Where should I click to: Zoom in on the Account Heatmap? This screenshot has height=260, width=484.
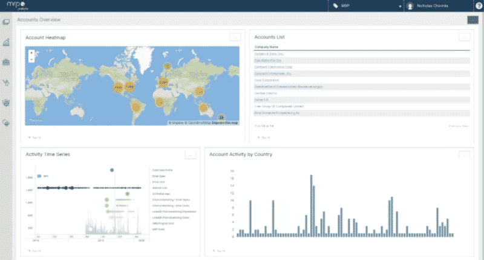pos(31,53)
